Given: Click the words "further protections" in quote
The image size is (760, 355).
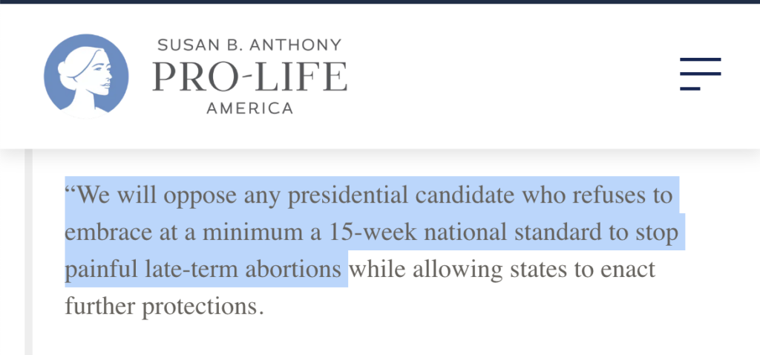Looking at the screenshot, I should [x=164, y=307].
